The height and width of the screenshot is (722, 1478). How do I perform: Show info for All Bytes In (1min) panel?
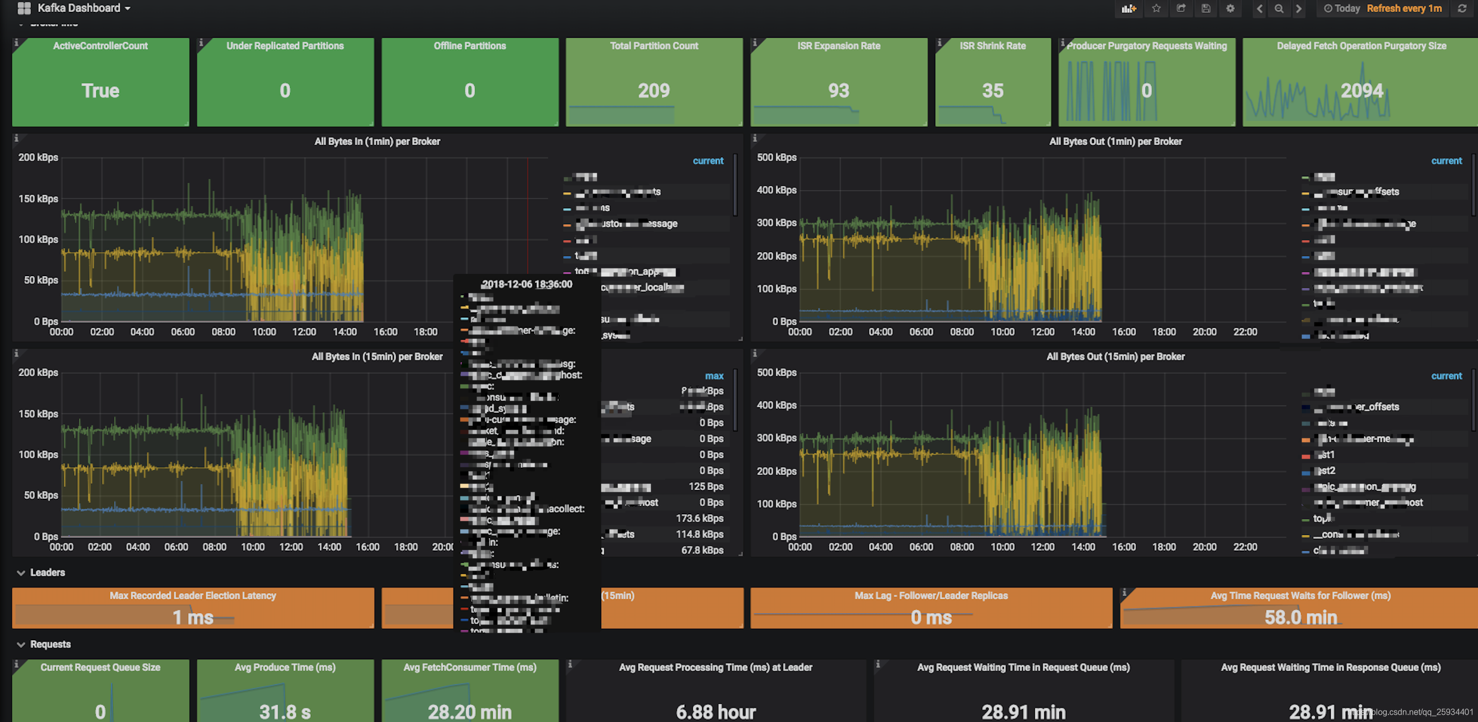point(16,138)
